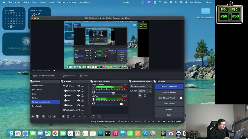This screenshot has height=139, width=248.
Task: Hide the sub source
Action: pyautogui.click(x=78, y=100)
